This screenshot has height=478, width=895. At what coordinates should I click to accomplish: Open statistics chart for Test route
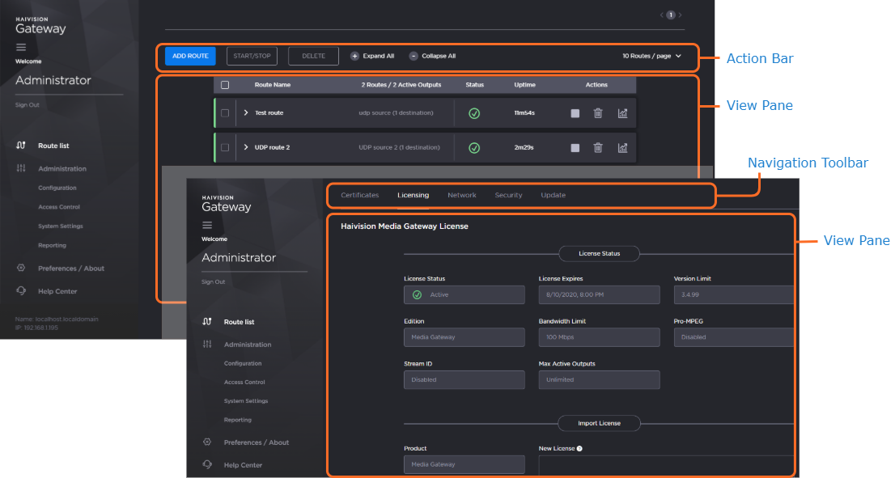[x=622, y=113]
